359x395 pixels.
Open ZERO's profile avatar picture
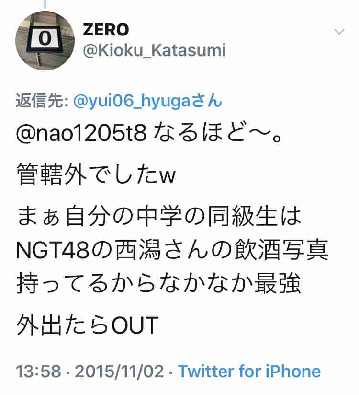45,41
